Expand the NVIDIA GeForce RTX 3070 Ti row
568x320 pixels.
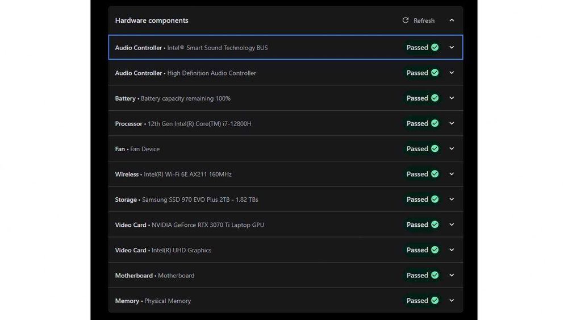(x=452, y=225)
